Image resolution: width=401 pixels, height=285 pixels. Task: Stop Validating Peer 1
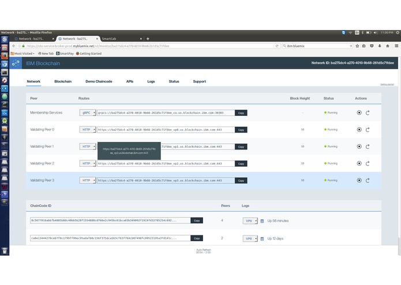[x=359, y=147]
